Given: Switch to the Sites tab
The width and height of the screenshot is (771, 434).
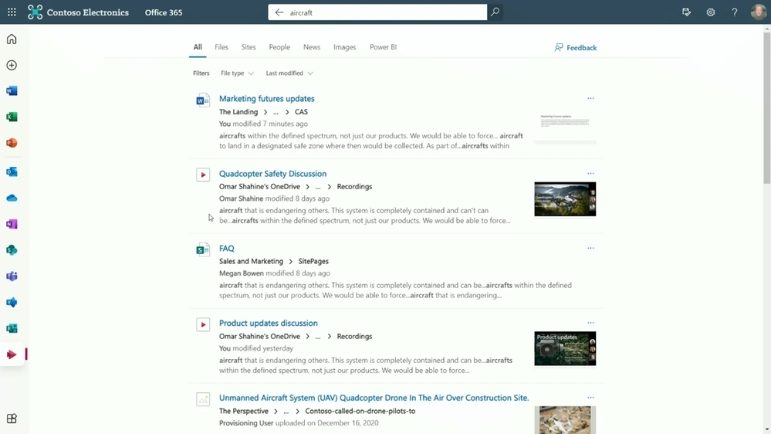Looking at the screenshot, I should coord(249,47).
